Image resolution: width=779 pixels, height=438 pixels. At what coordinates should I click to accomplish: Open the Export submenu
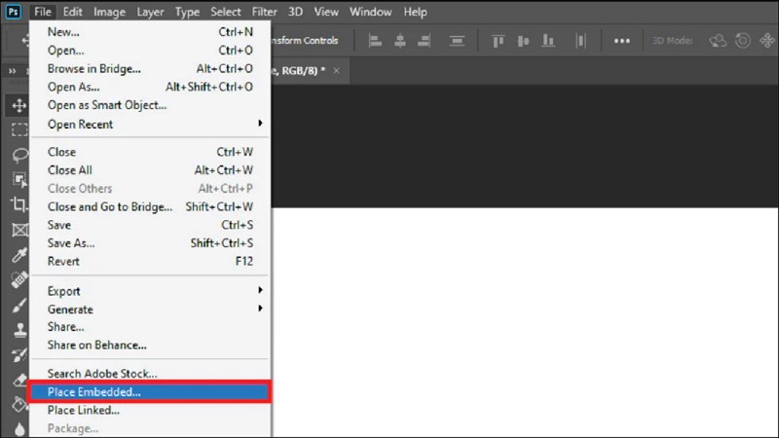coord(149,291)
